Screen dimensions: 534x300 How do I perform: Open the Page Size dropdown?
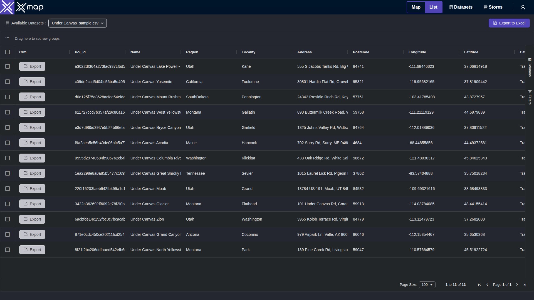point(427,285)
